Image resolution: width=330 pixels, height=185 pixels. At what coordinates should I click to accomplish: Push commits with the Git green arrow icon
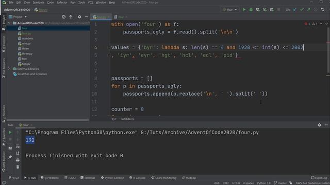308,10
